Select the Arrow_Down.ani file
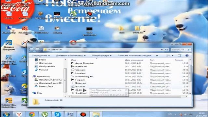This screenshot has width=208, height=117. 84,63
